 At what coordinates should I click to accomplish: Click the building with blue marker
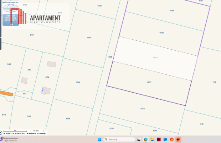(x=46, y=90)
